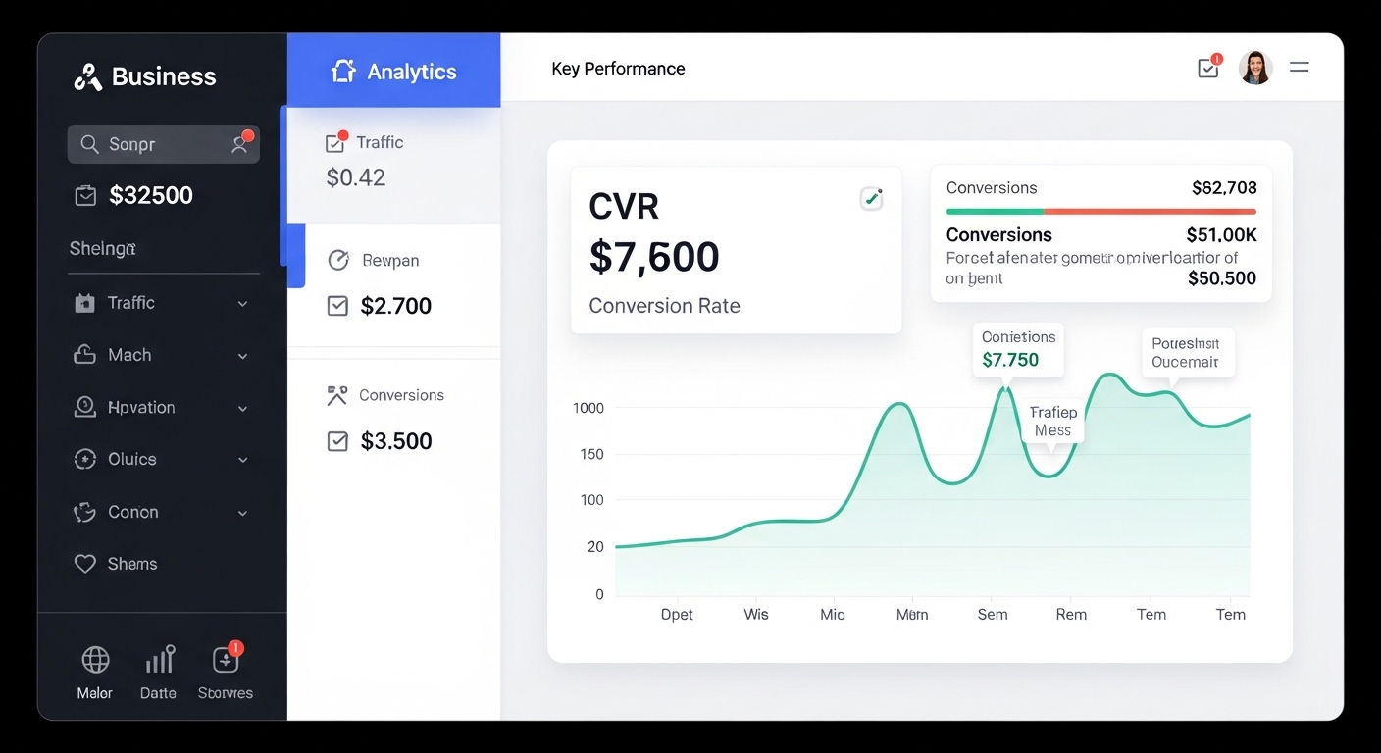Click the user icon in search box
The image size is (1381, 753).
click(x=239, y=144)
